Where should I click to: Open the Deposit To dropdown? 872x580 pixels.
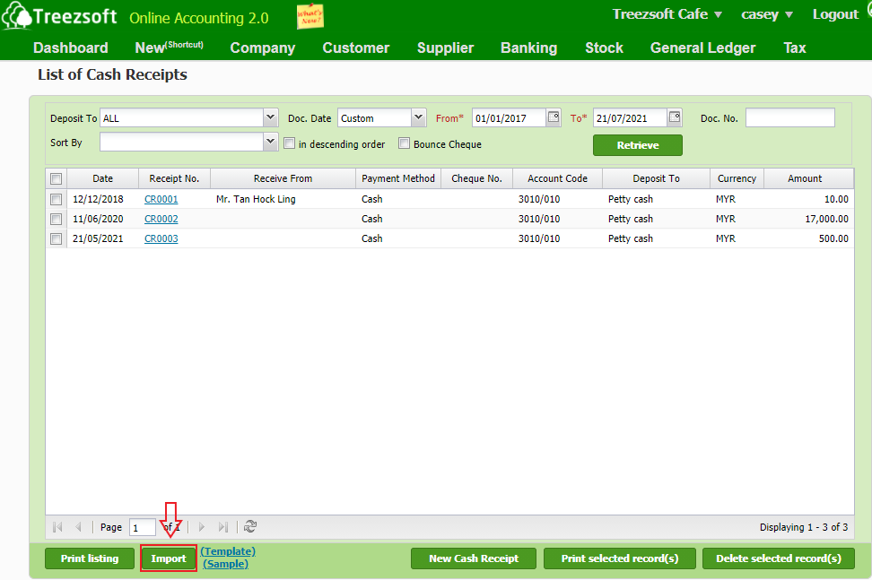coord(270,117)
